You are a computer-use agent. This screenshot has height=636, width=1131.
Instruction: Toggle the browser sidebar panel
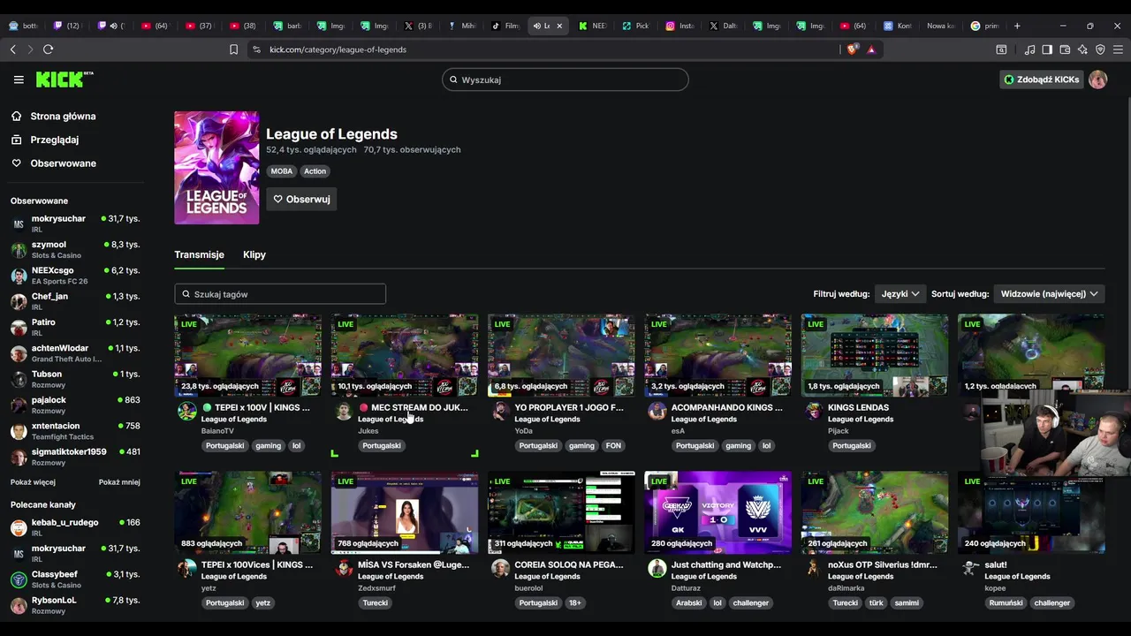pos(1047,49)
